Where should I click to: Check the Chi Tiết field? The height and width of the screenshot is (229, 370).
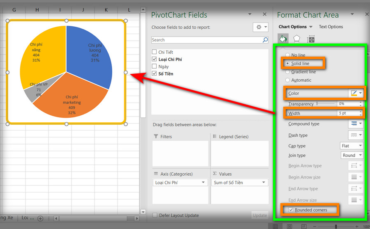click(154, 52)
